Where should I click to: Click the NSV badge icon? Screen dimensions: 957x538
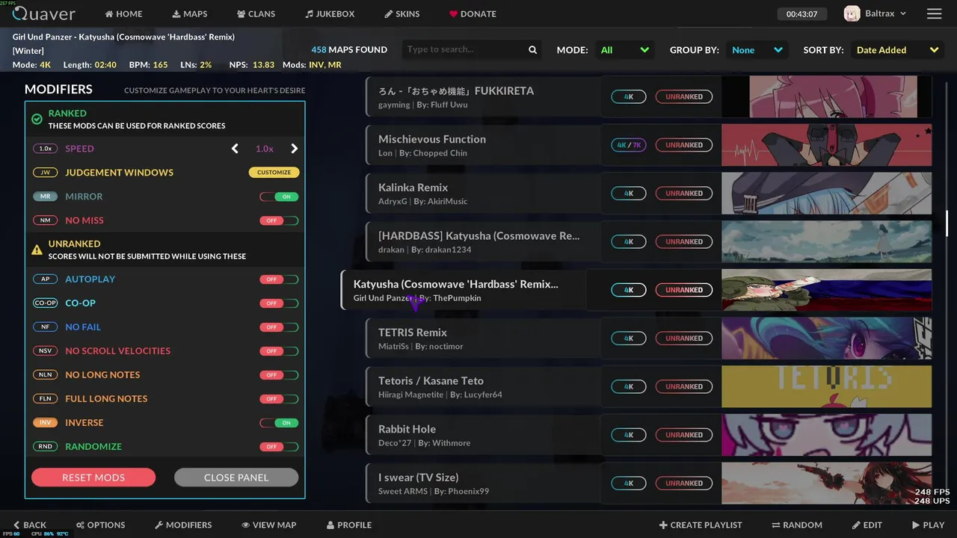tap(46, 351)
